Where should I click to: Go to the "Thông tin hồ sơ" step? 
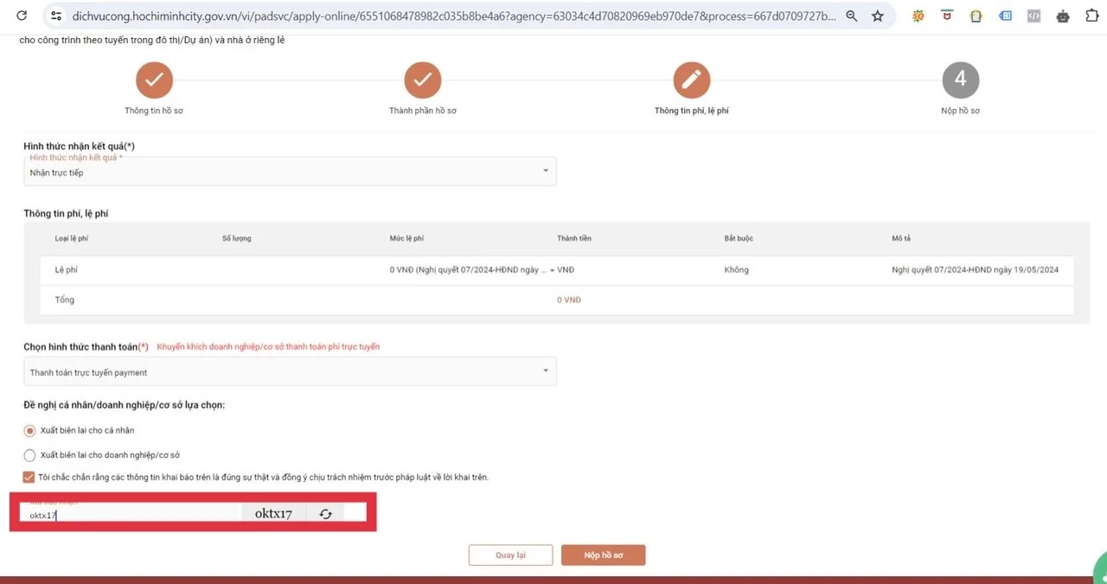[x=154, y=80]
